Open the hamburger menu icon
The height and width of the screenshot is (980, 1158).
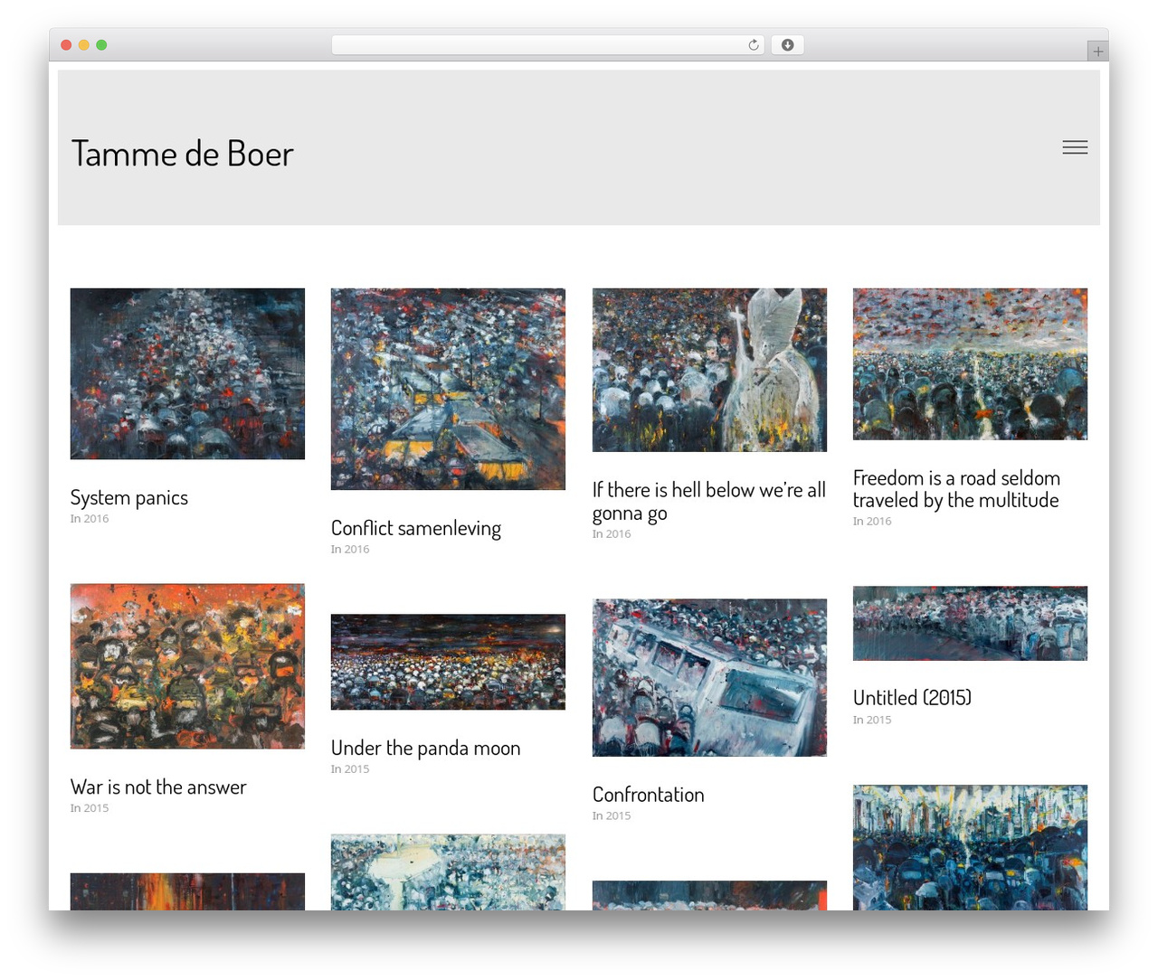1075,147
